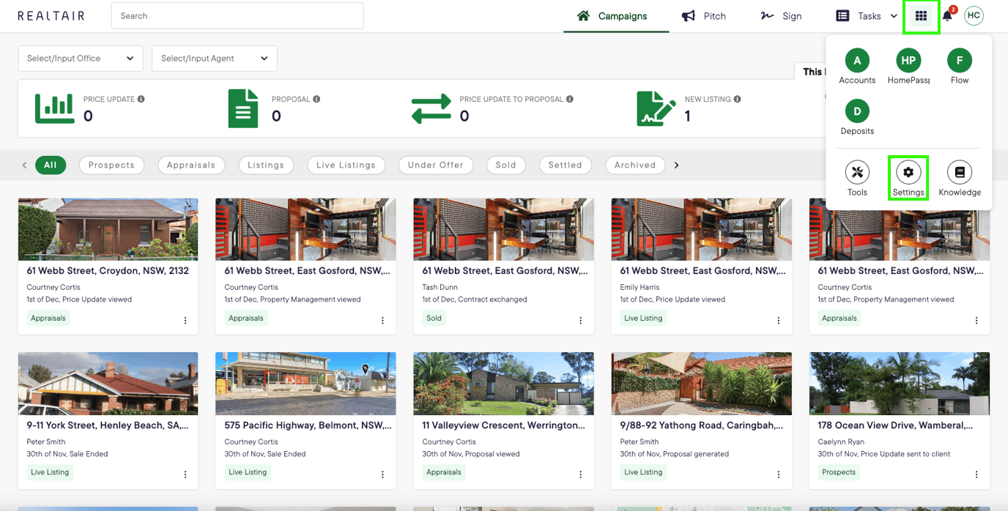Enable the Under Offer filter

click(x=435, y=165)
